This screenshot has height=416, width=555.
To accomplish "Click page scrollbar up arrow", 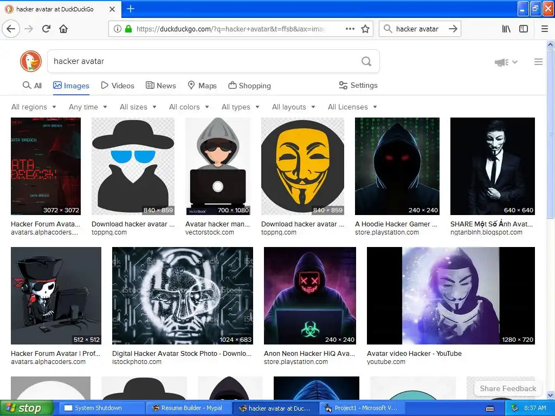I will click(551, 44).
